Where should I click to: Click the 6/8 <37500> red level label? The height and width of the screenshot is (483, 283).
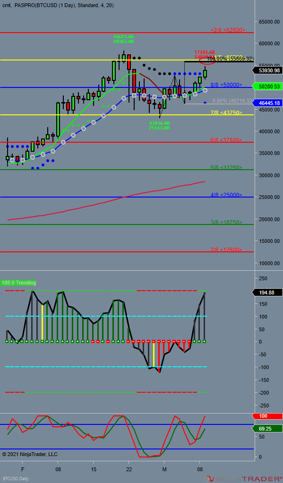[x=226, y=140]
